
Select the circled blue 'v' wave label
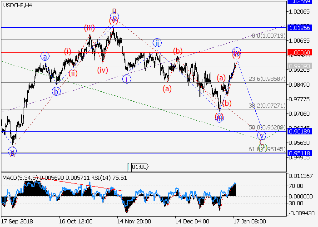tap(261, 135)
